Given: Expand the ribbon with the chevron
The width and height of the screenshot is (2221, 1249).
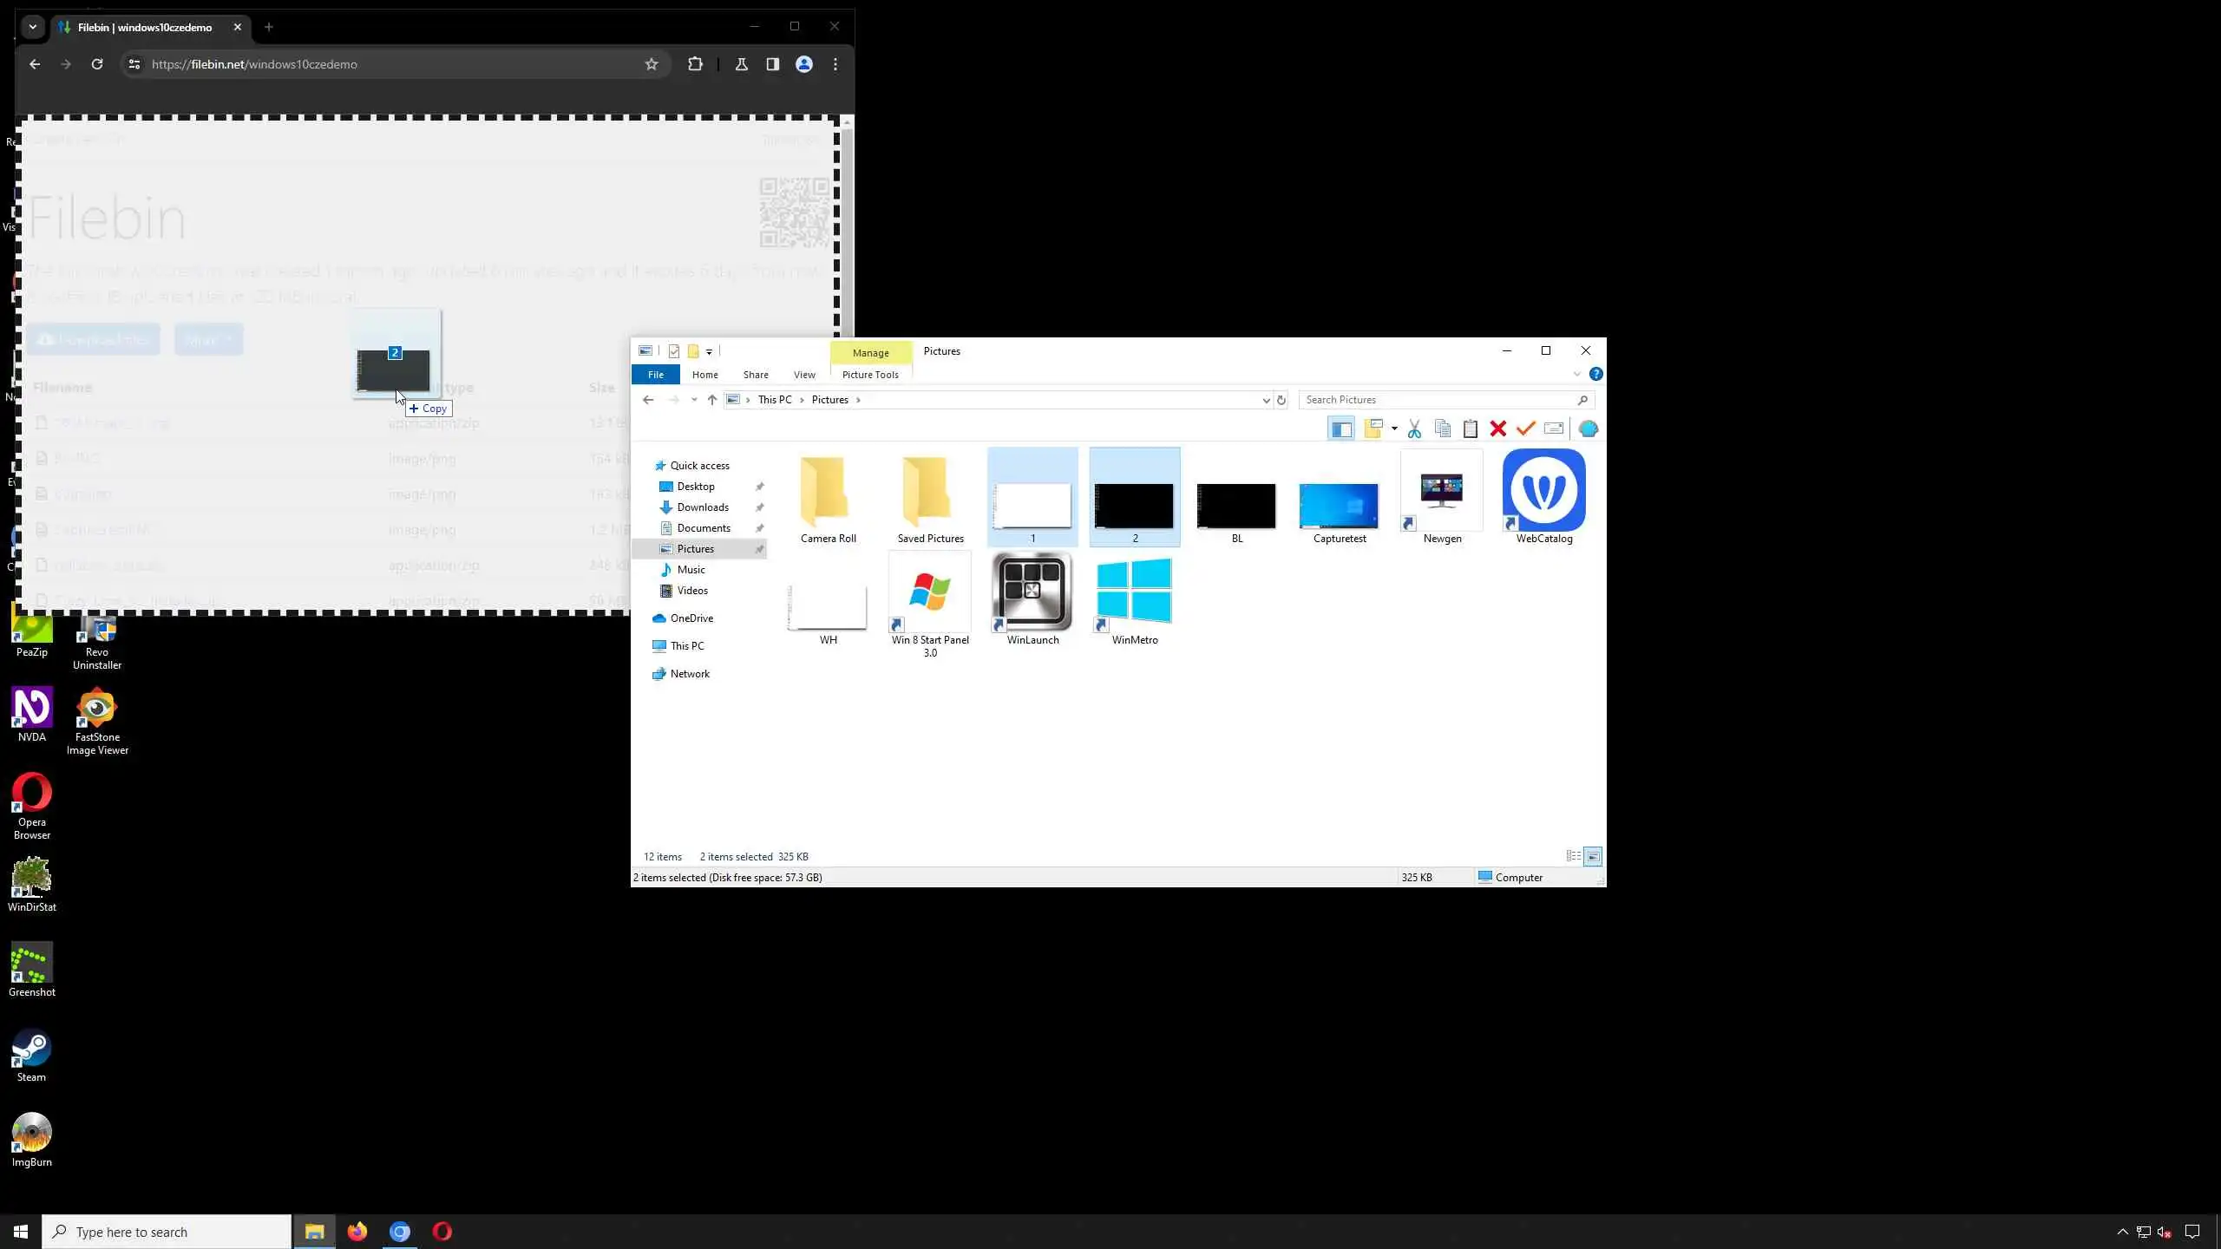Looking at the screenshot, I should [x=1576, y=375].
